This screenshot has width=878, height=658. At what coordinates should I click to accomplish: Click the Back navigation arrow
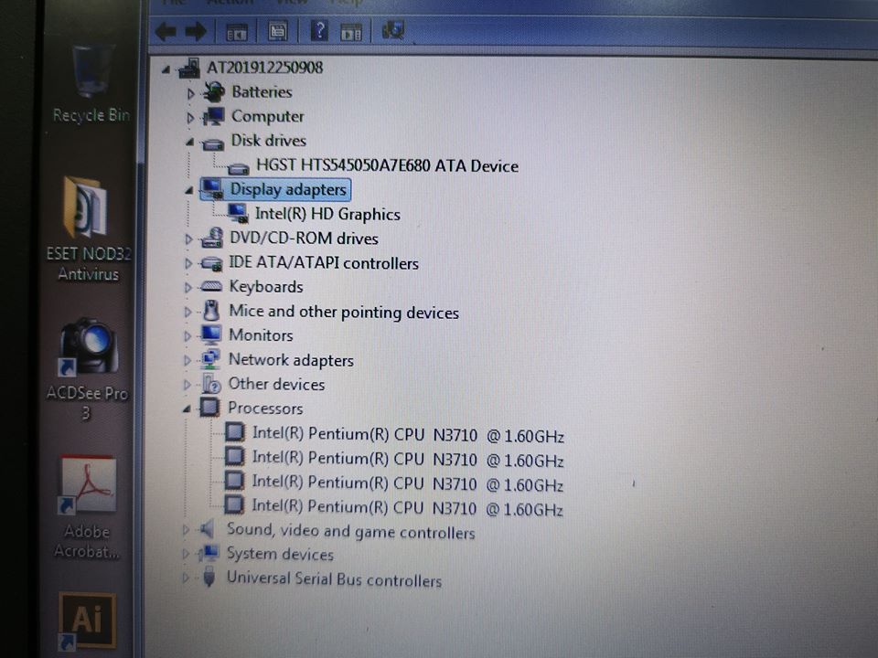[x=166, y=32]
